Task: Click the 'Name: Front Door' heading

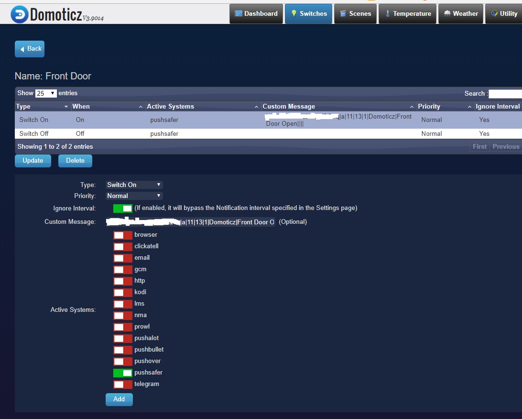Action: [x=53, y=76]
